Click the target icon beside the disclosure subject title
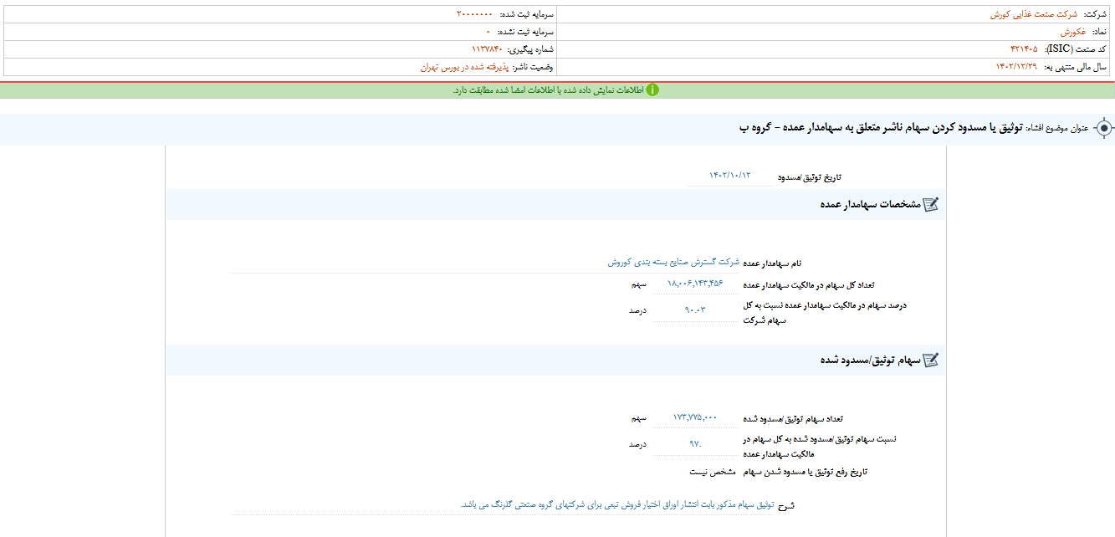The width and height of the screenshot is (1115, 537). (1104, 128)
